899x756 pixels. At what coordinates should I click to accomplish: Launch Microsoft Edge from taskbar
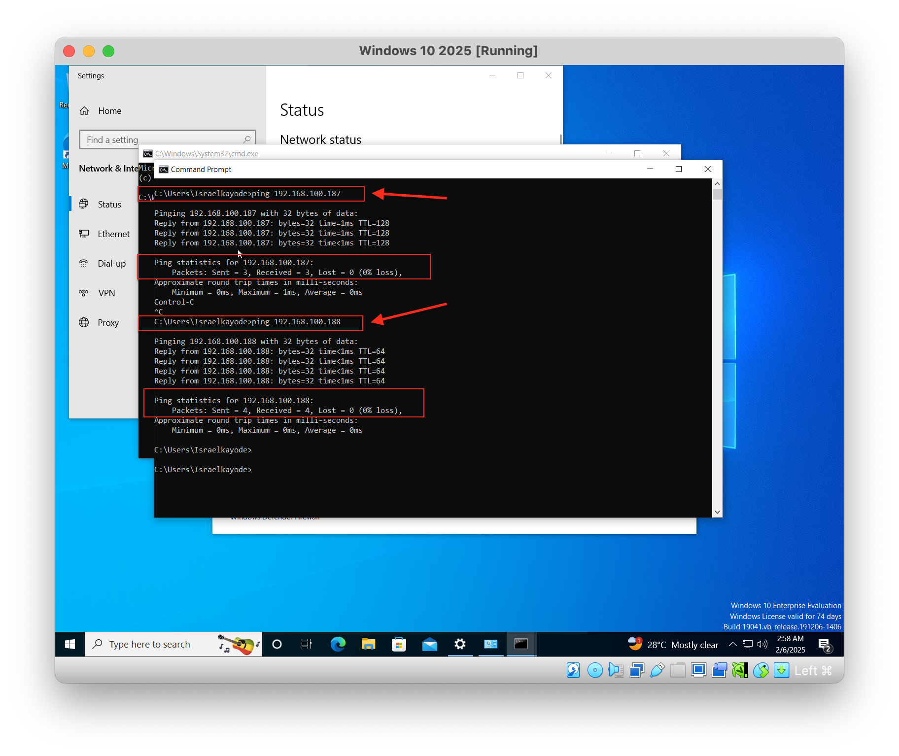tap(338, 644)
